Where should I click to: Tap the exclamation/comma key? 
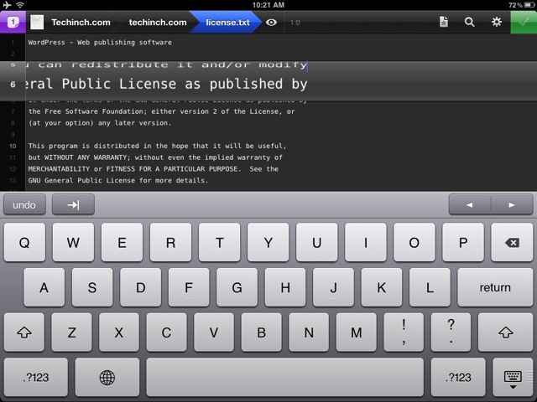point(404,332)
